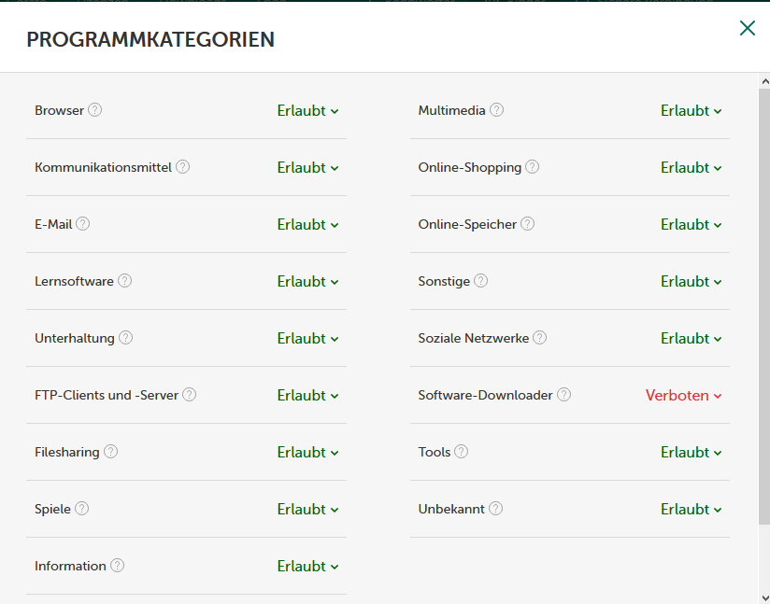The image size is (770, 604).
Task: Open help icon beside Online-Shopping
Action: point(532,167)
